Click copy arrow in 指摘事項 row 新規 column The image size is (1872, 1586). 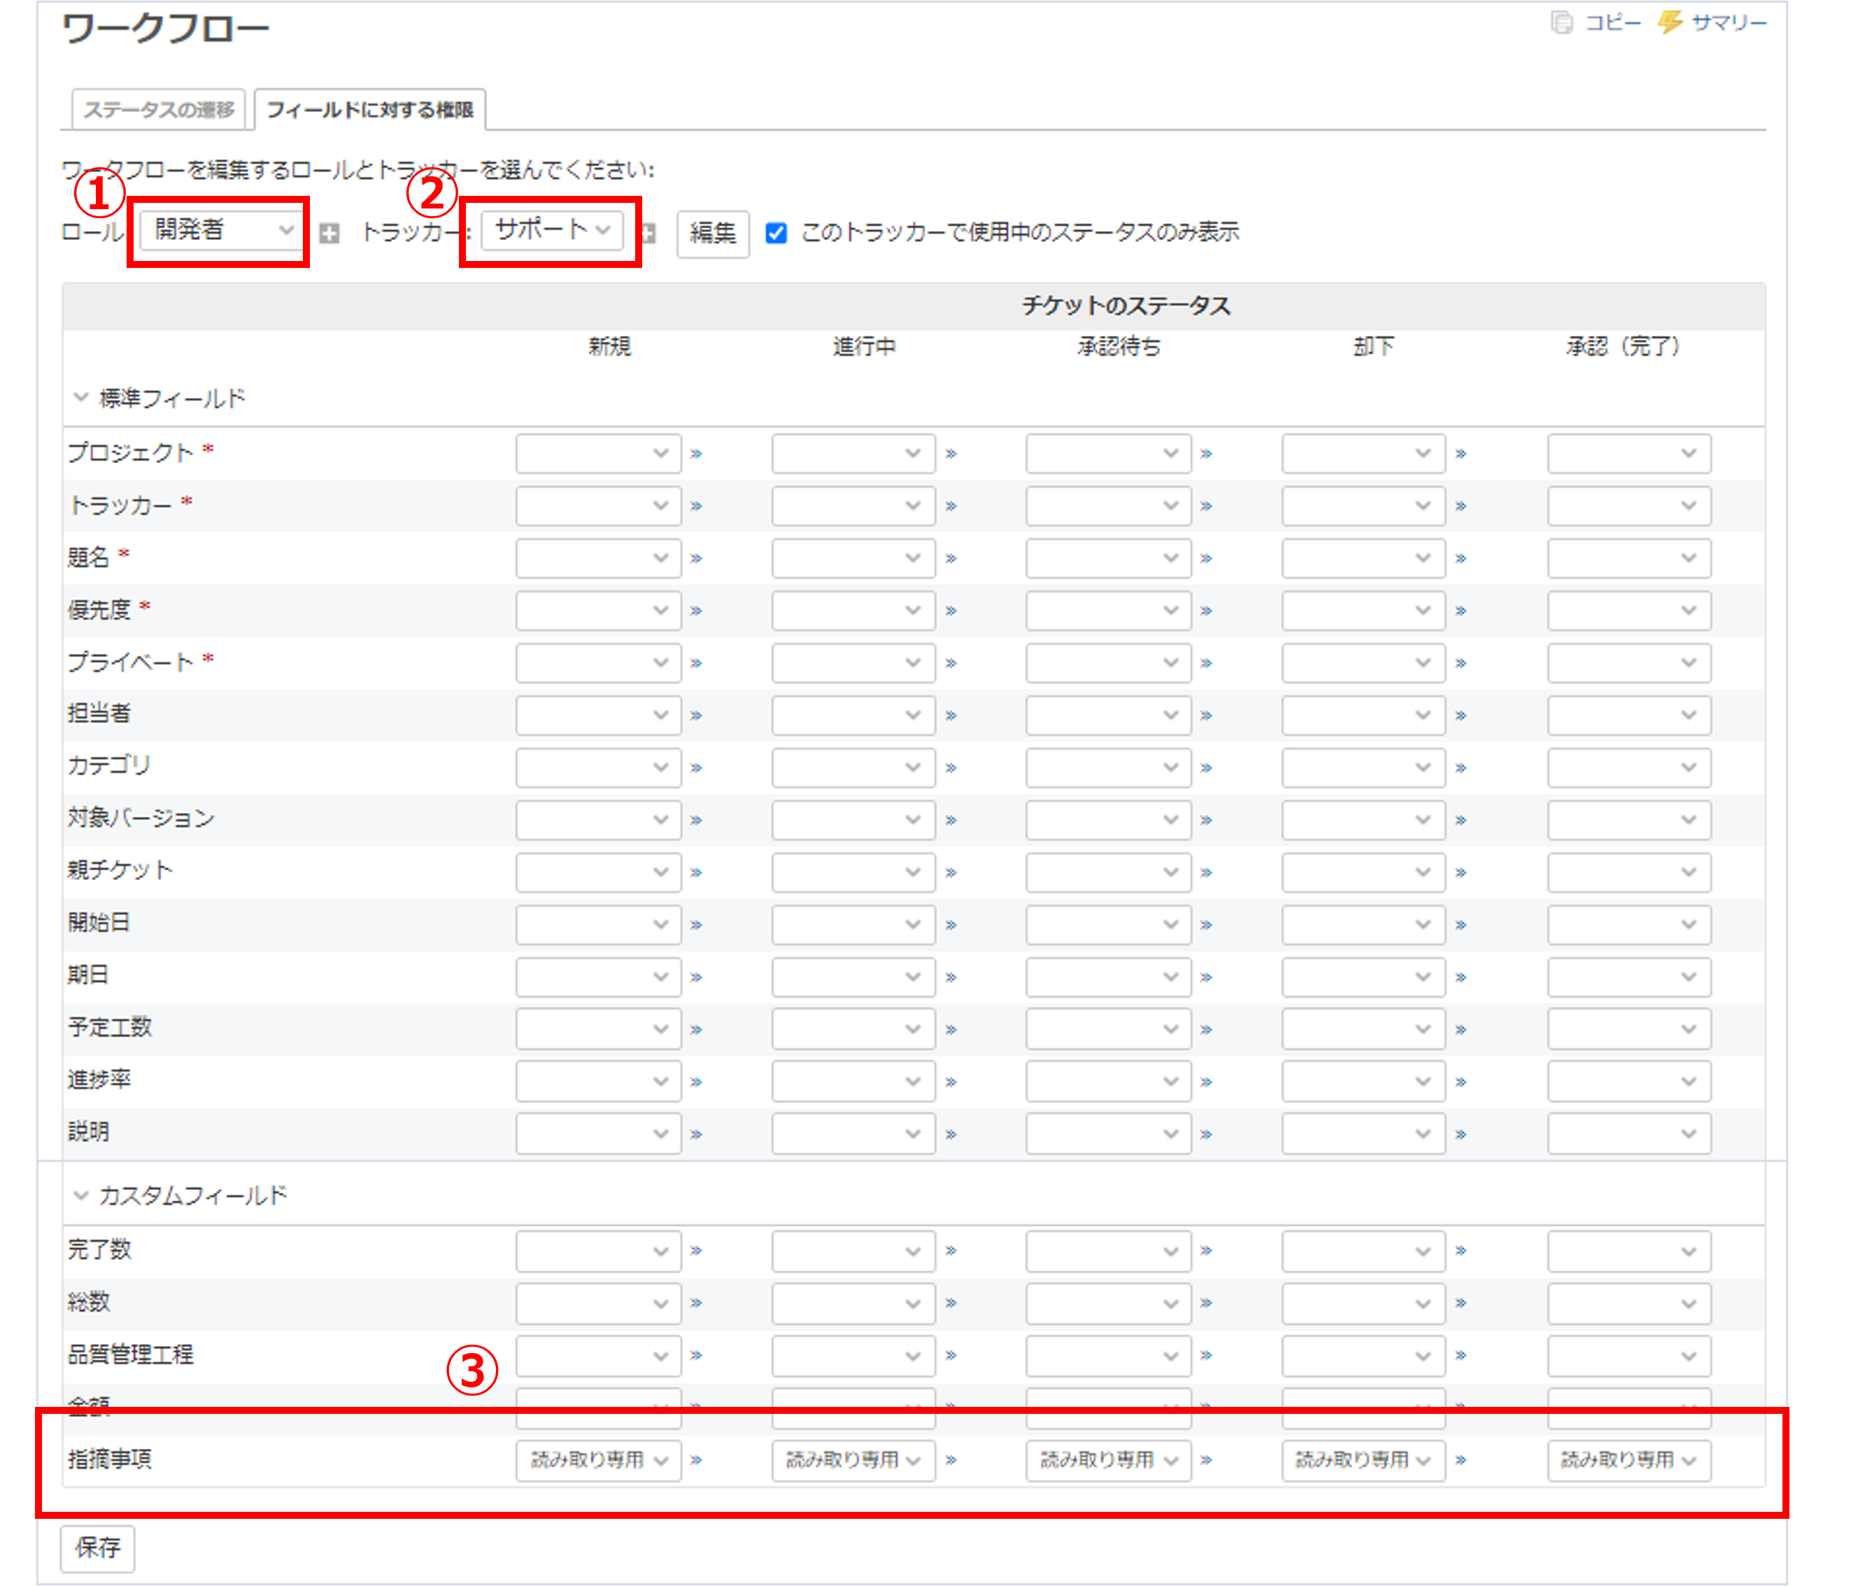[696, 1460]
